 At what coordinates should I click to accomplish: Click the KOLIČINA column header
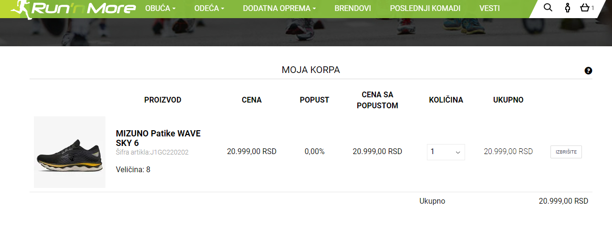pos(446,100)
